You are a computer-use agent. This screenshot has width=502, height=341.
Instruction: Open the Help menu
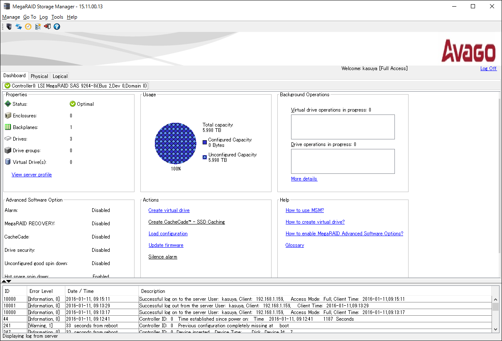tap(72, 17)
